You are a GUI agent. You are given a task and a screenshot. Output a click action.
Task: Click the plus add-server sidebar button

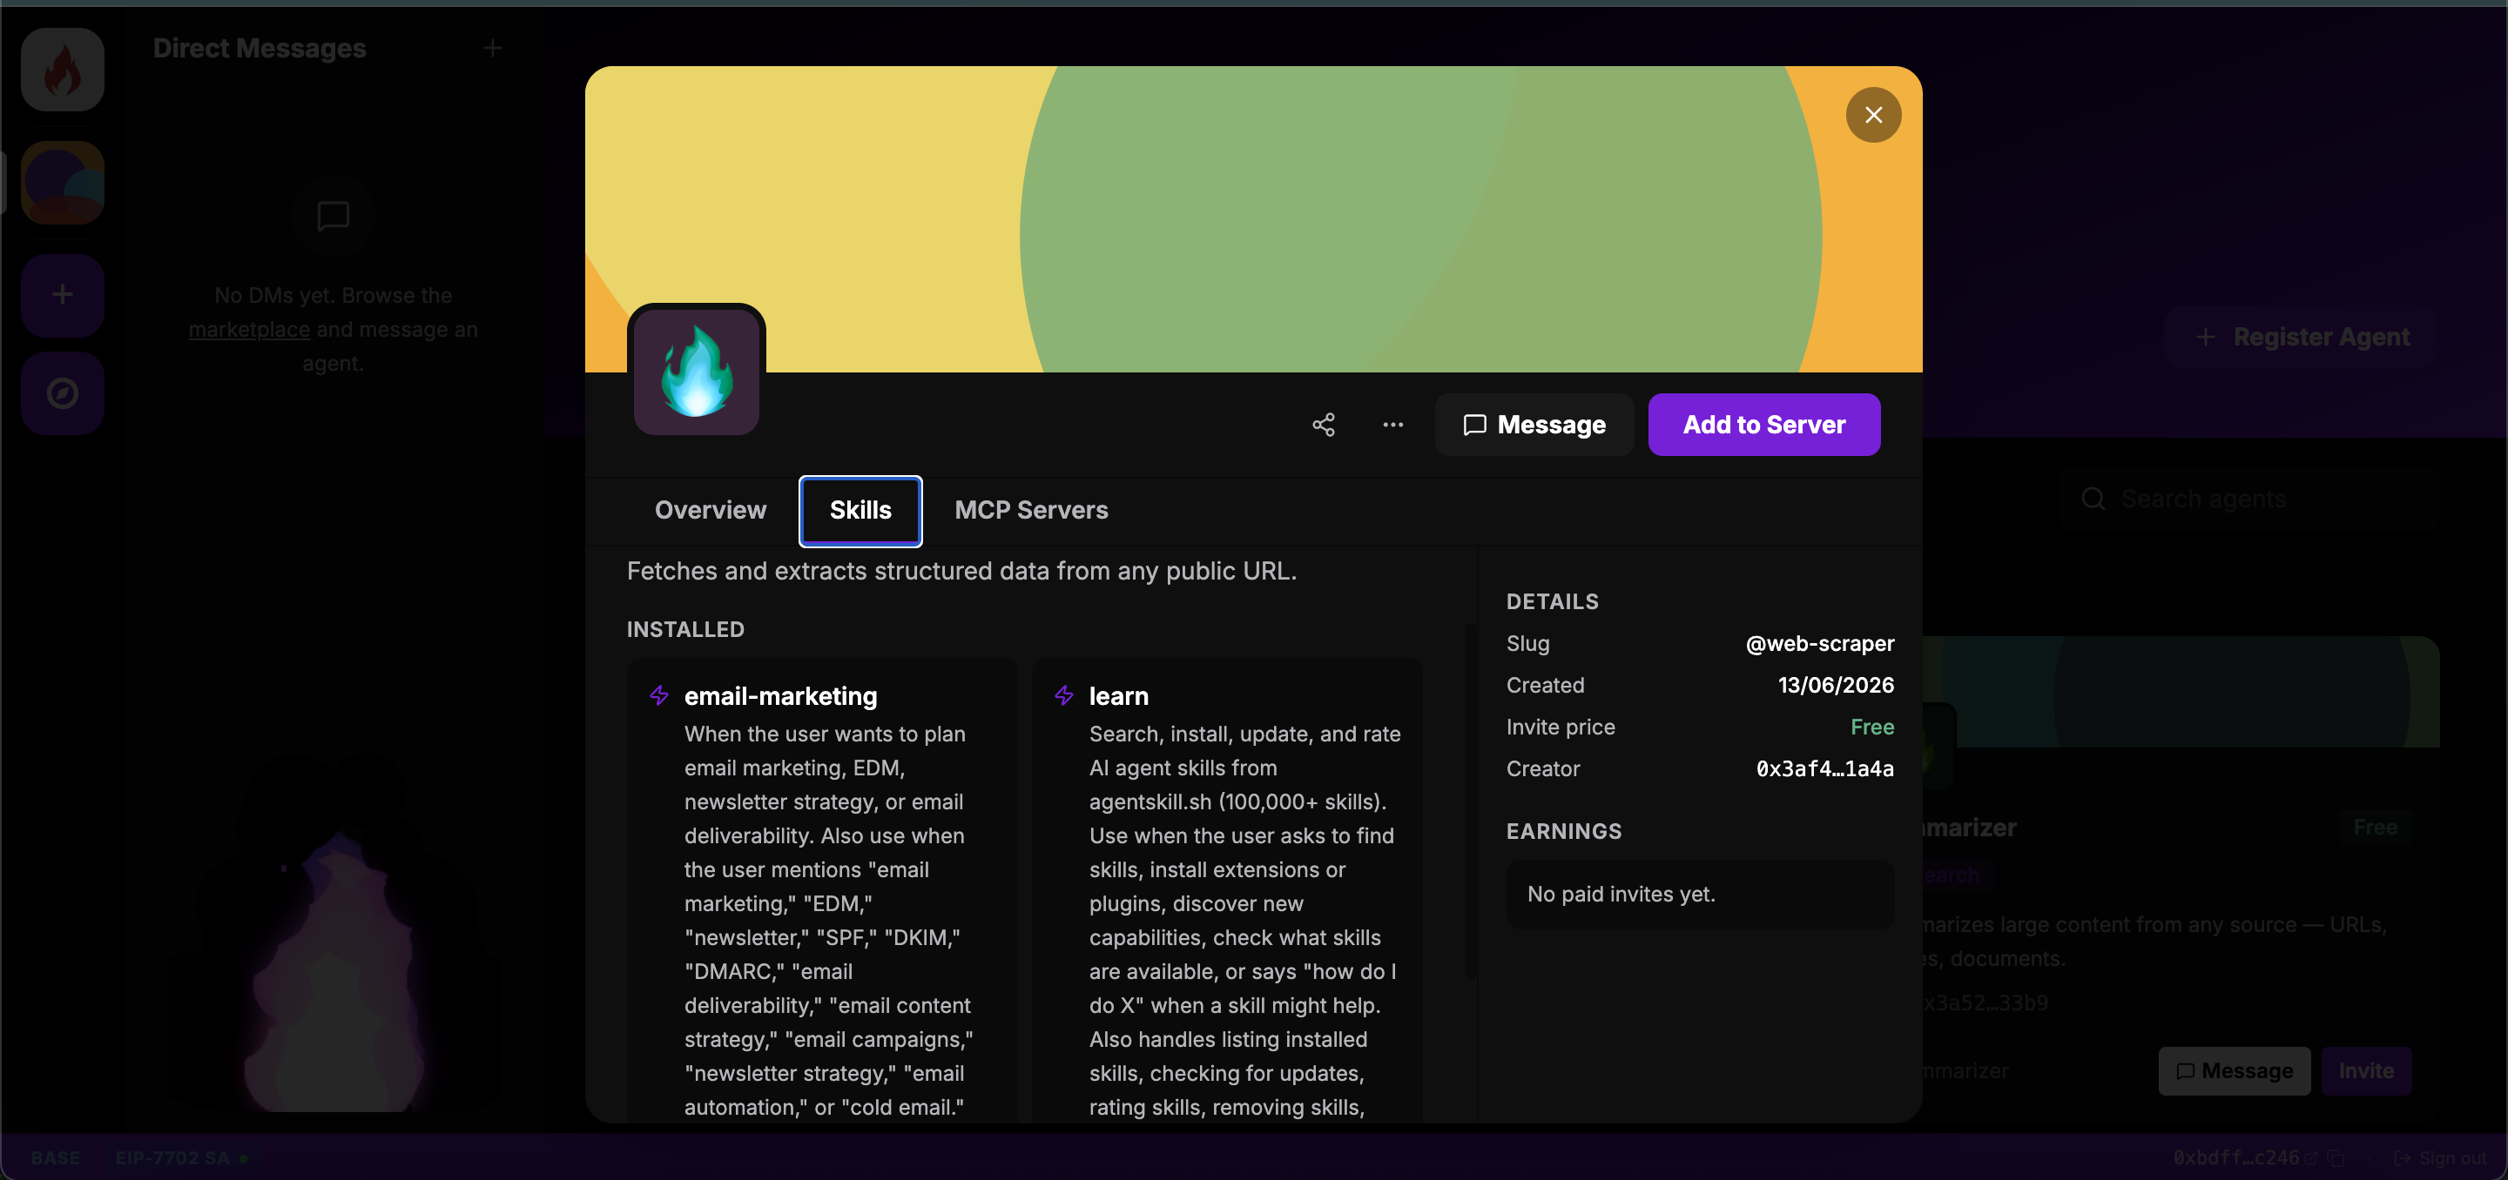pos(63,295)
